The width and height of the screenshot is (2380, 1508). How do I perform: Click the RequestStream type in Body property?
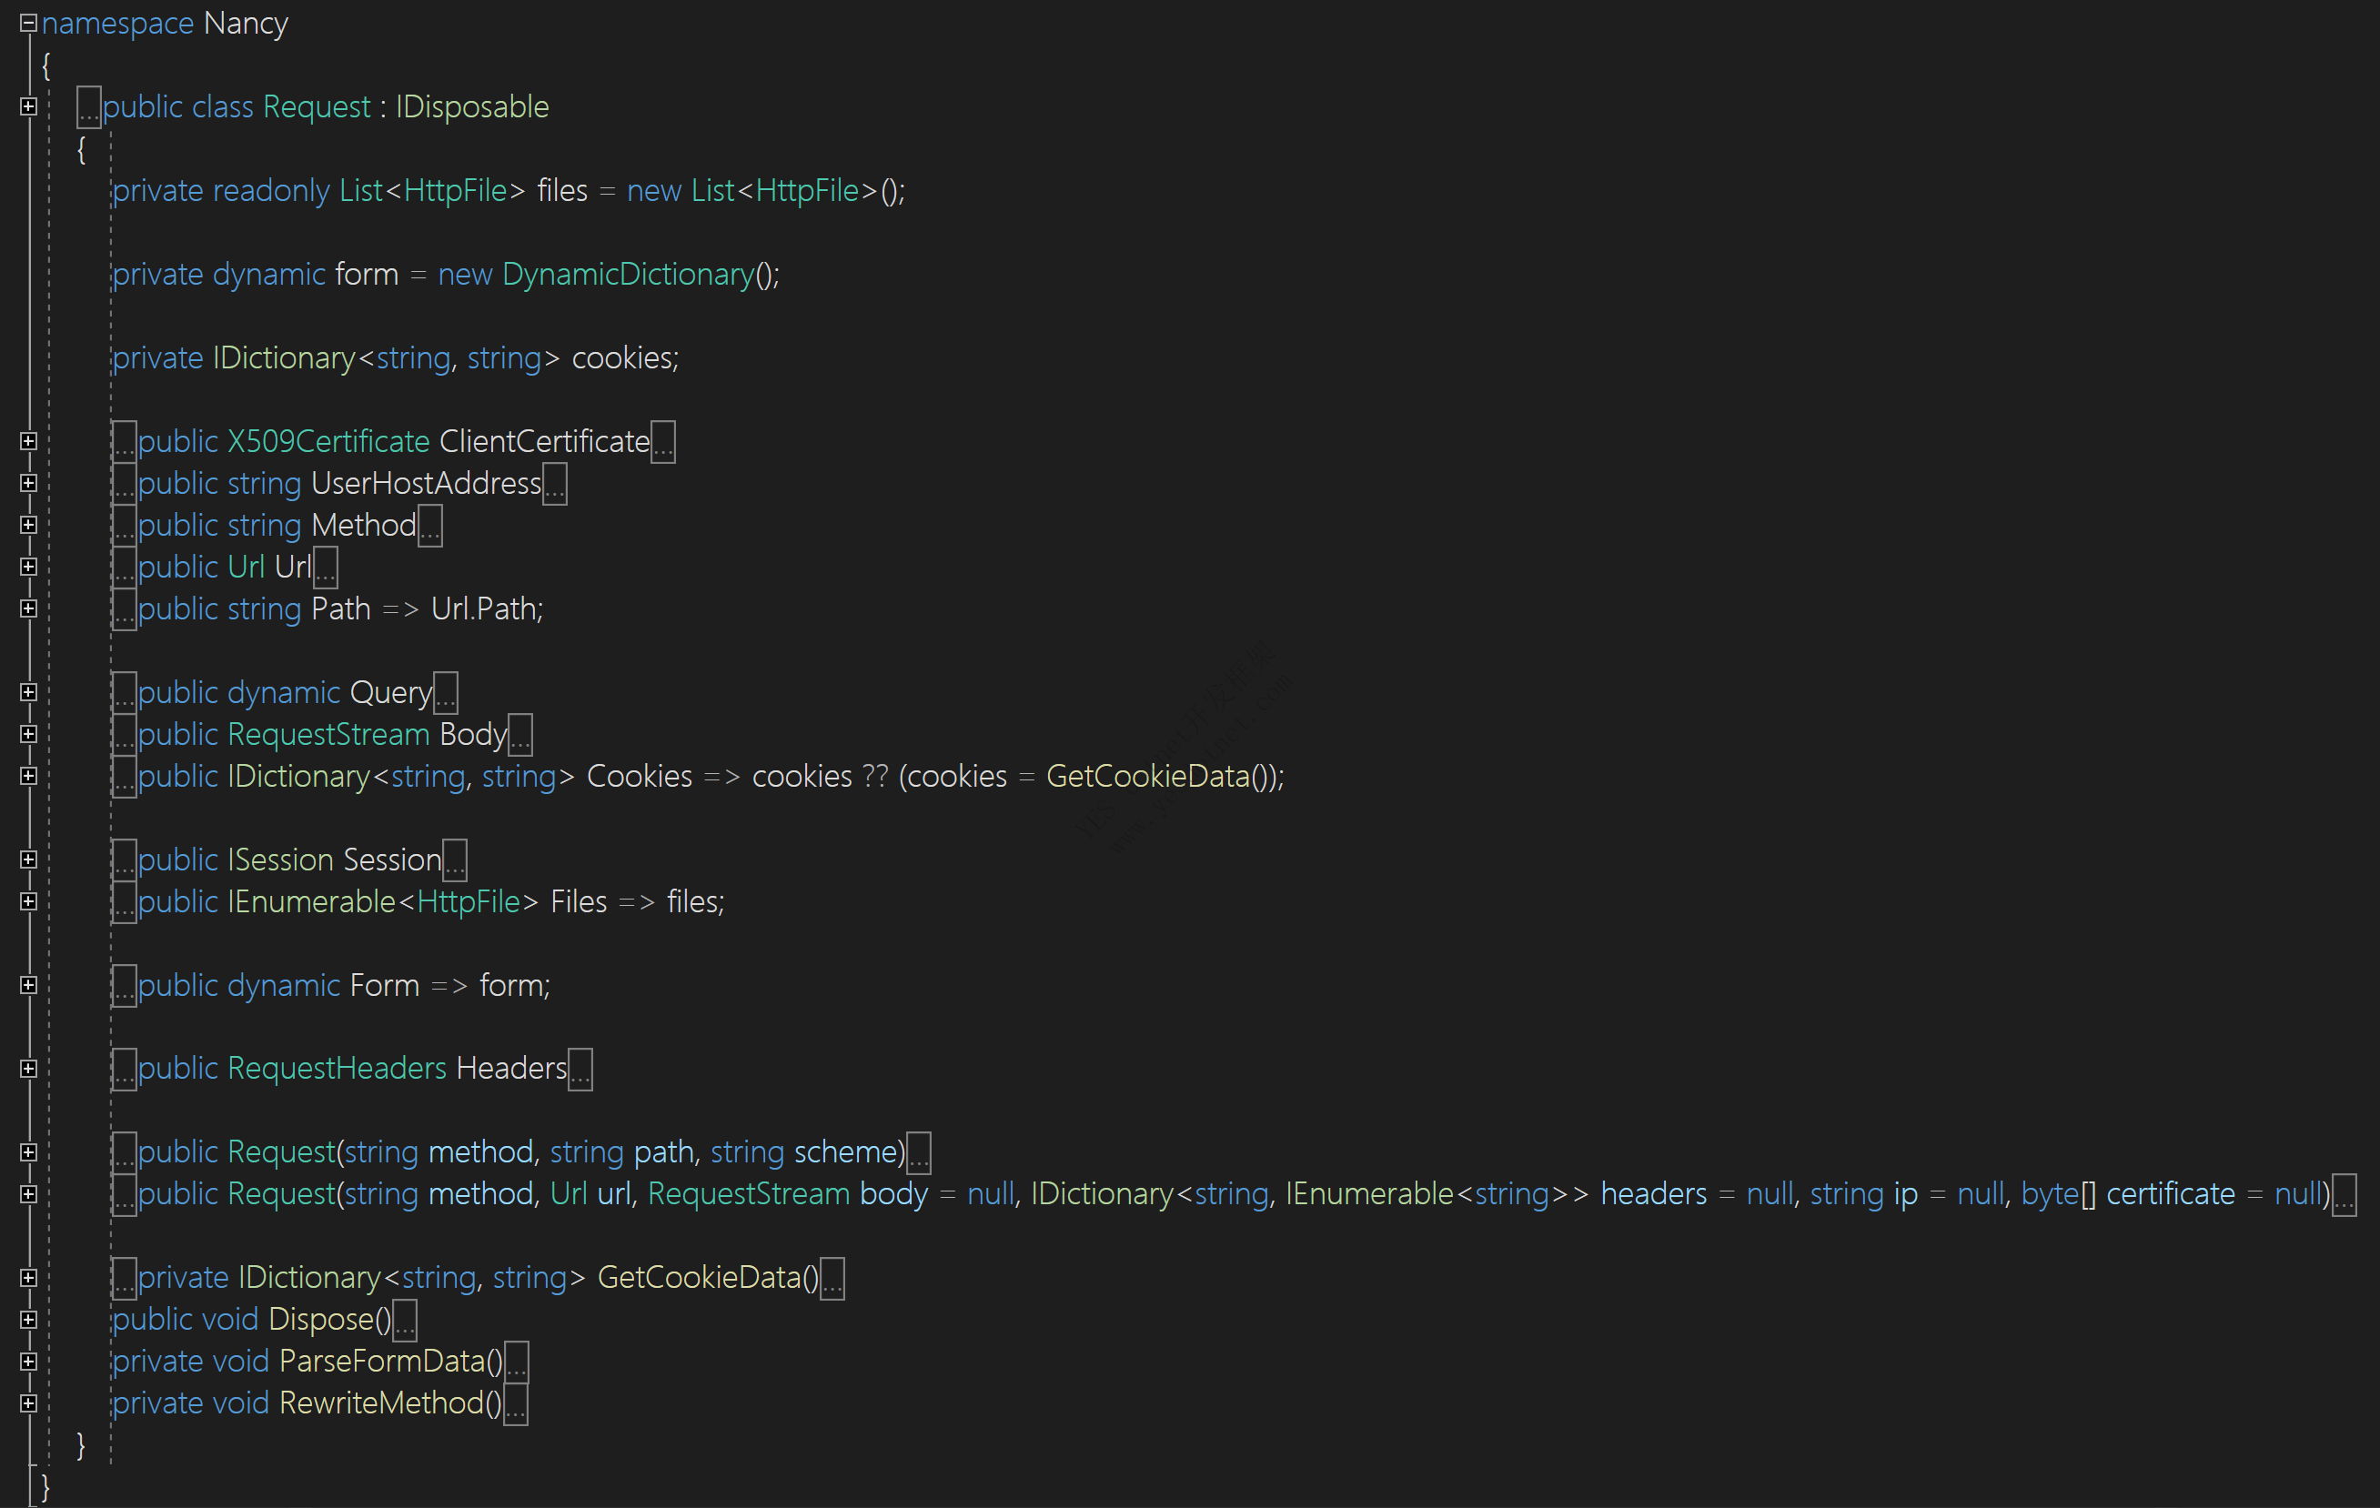click(x=328, y=734)
